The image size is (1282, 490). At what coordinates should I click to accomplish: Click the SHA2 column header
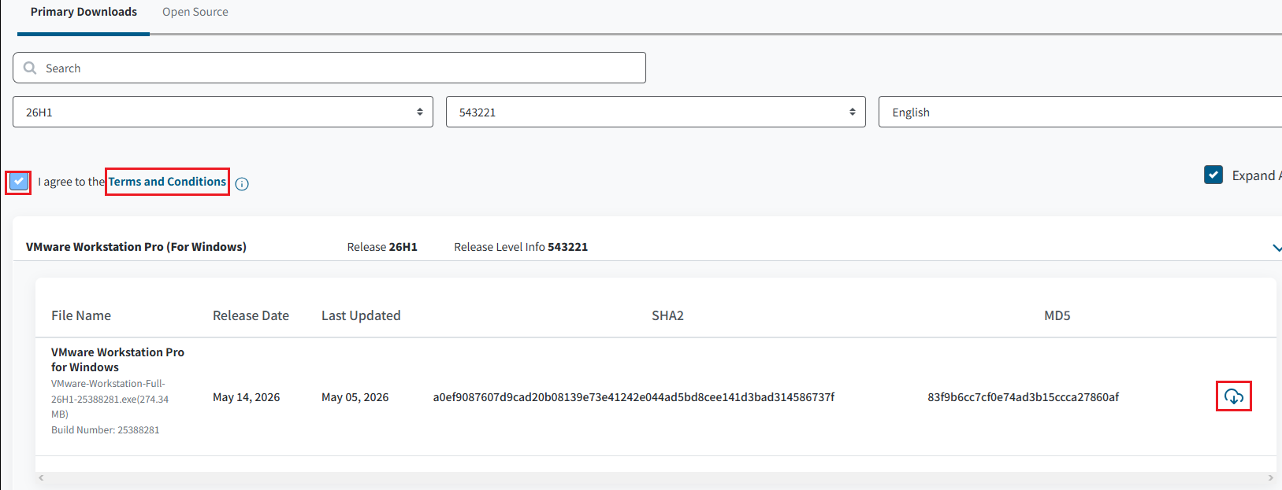tap(667, 315)
